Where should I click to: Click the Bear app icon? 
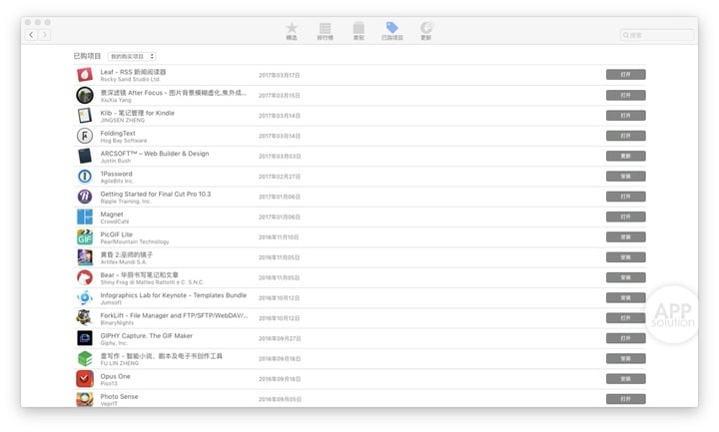pos(85,277)
